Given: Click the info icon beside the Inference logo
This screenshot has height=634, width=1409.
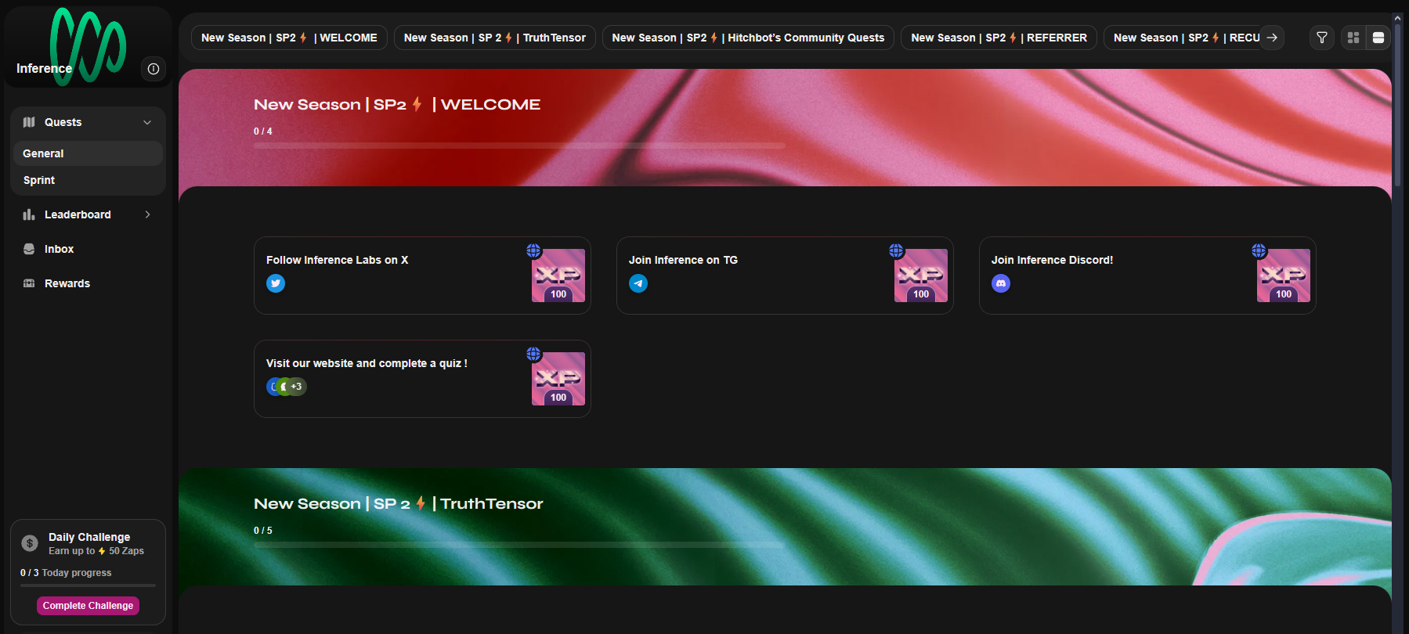Looking at the screenshot, I should (154, 69).
